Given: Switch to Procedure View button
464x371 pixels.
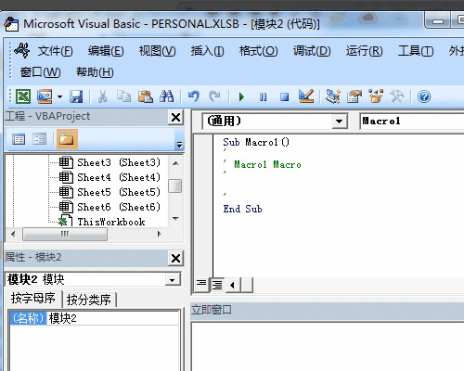Looking at the screenshot, I should point(201,285).
